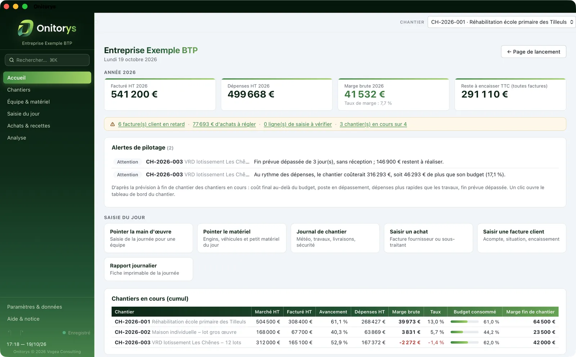Click Pointer la main d'œuvre card
Viewport: 576px width, 357px height.
[148, 238]
